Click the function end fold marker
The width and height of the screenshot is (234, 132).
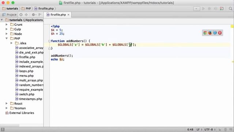[49, 48]
